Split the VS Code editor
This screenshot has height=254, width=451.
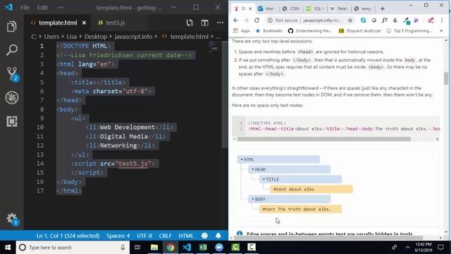(205, 23)
